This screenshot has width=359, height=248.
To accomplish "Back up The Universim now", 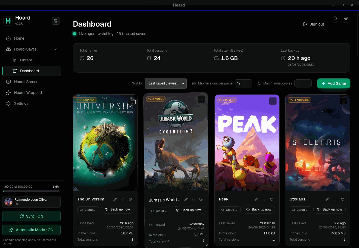I will [x=117, y=209].
